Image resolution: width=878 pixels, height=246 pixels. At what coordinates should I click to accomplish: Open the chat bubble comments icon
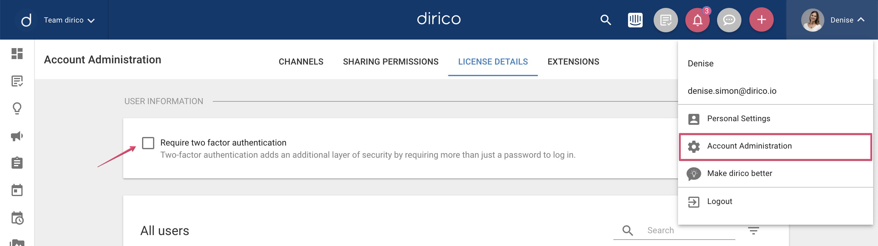point(729,20)
